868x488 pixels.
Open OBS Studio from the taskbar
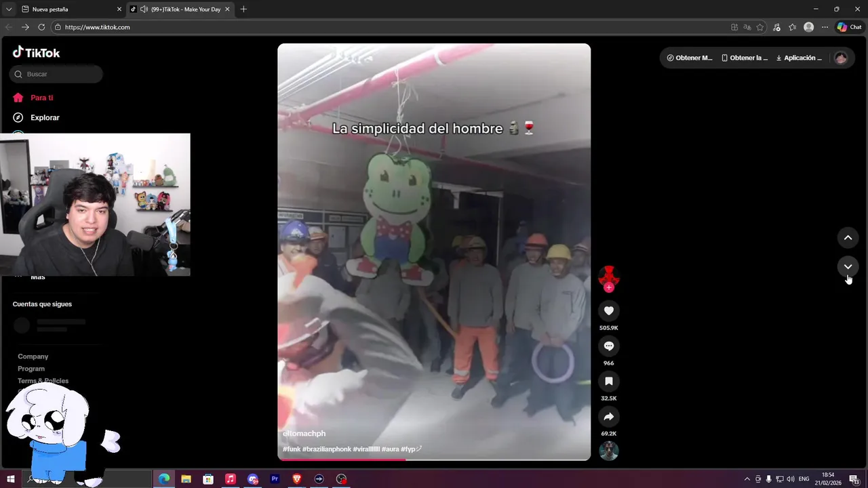(x=341, y=479)
